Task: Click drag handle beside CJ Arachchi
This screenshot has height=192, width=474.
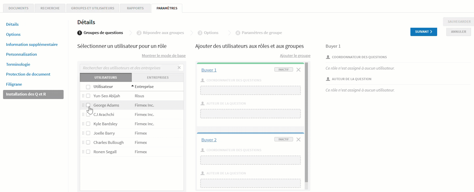Action: tap(83, 114)
